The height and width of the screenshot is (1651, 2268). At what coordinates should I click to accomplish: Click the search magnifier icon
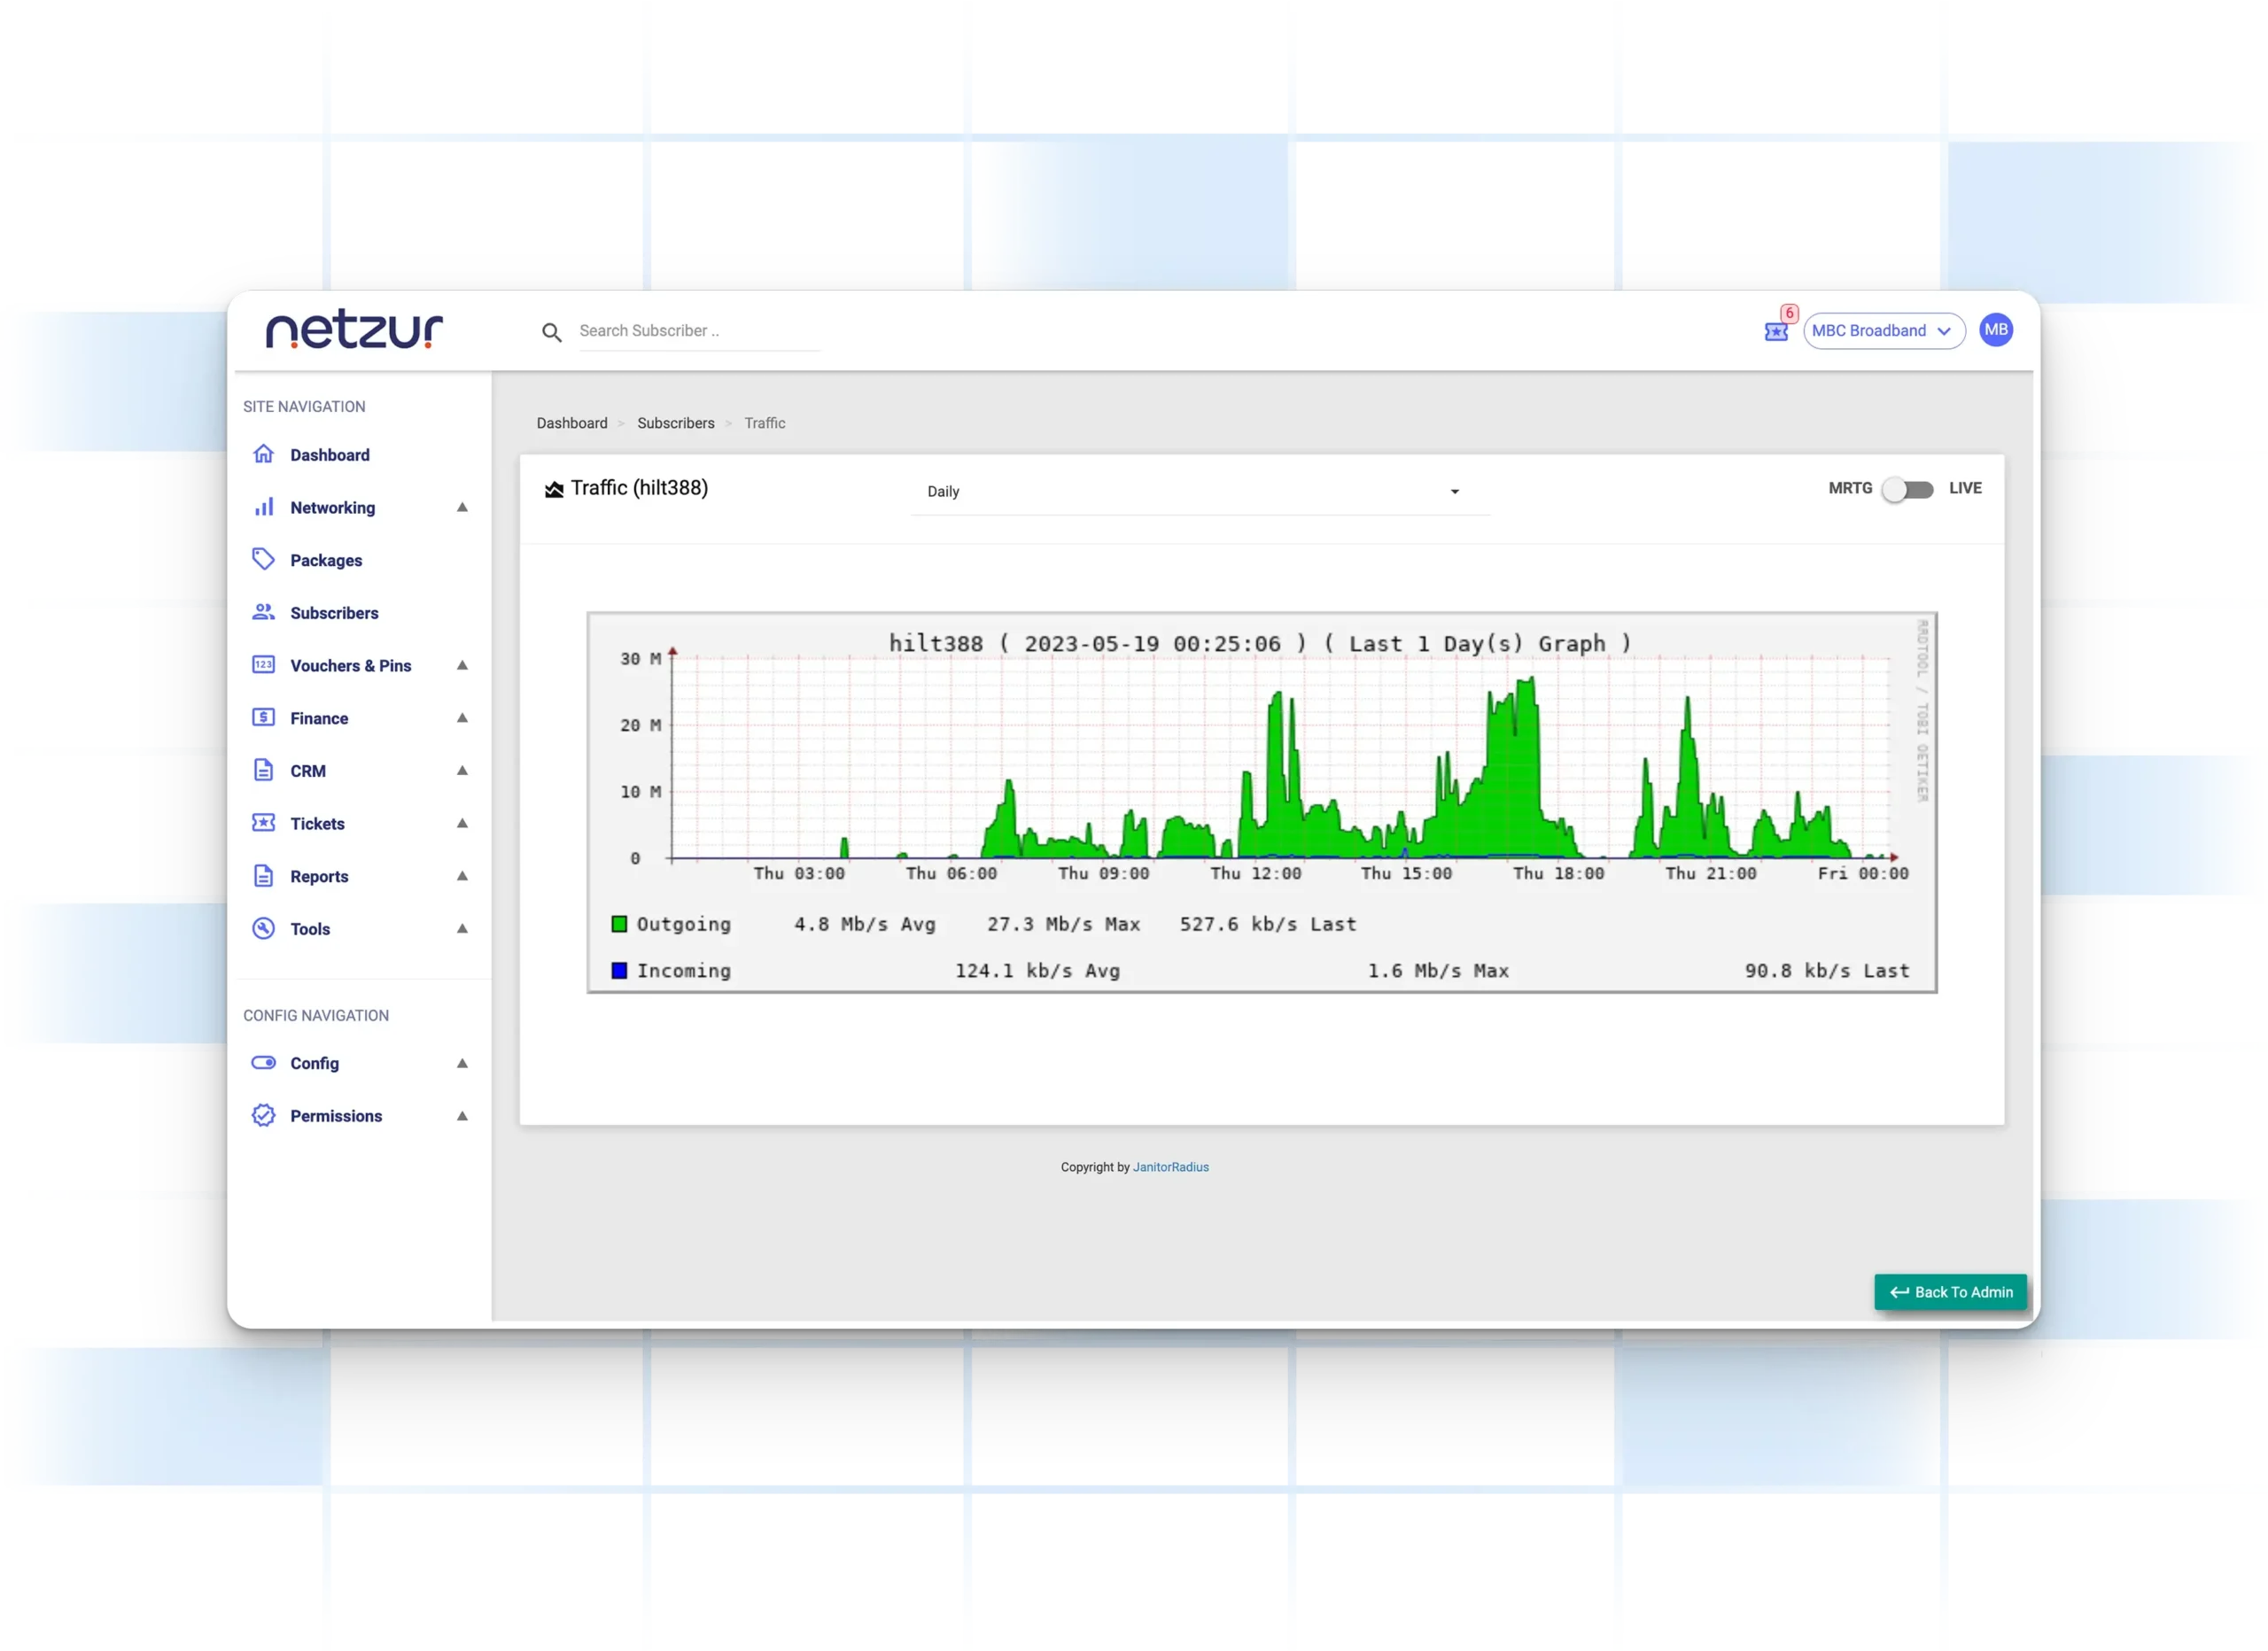551,332
